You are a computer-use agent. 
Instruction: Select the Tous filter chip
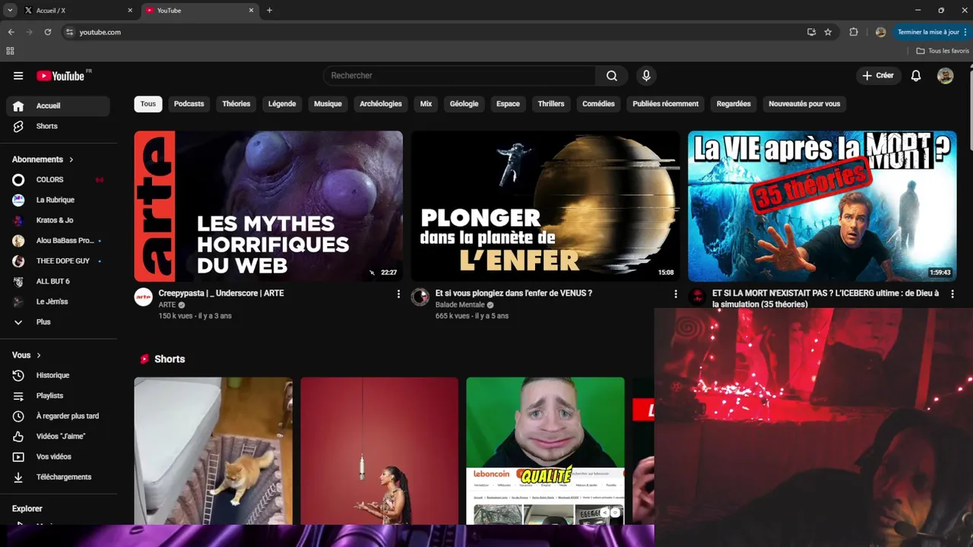pyautogui.click(x=148, y=104)
